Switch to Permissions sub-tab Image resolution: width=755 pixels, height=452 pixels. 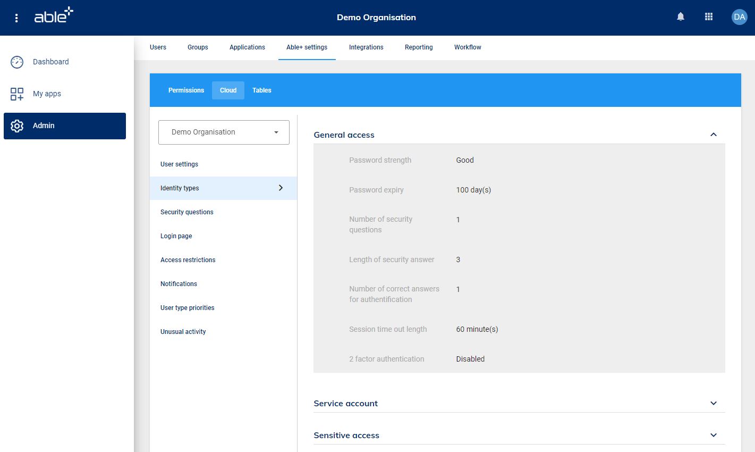(x=186, y=90)
